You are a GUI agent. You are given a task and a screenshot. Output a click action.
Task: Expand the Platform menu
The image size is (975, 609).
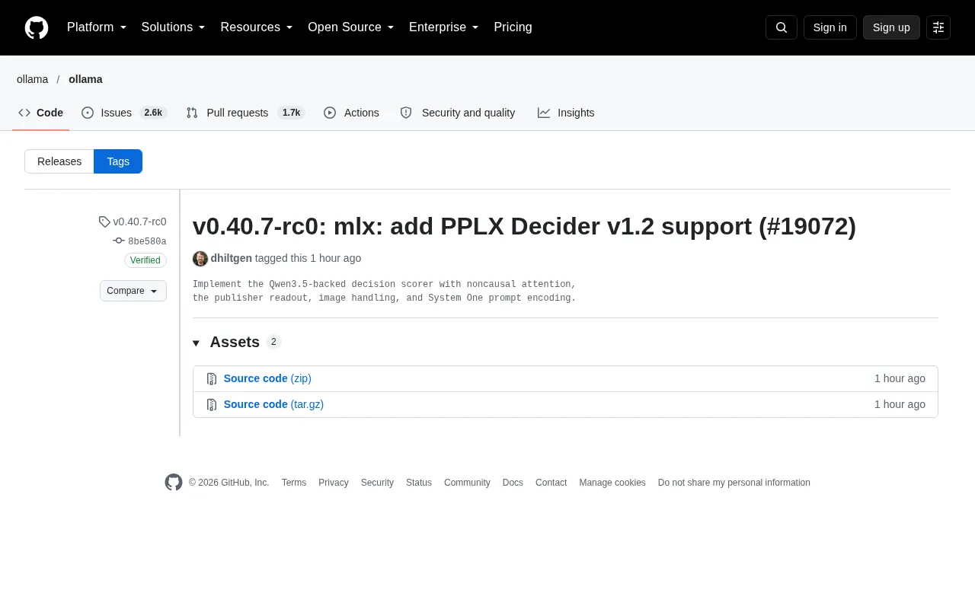pyautogui.click(x=97, y=27)
